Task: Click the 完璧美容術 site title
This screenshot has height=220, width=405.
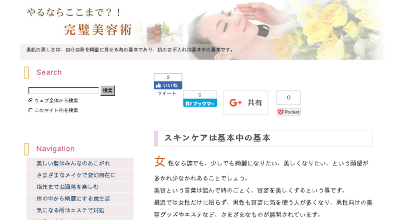Action: coord(98,30)
